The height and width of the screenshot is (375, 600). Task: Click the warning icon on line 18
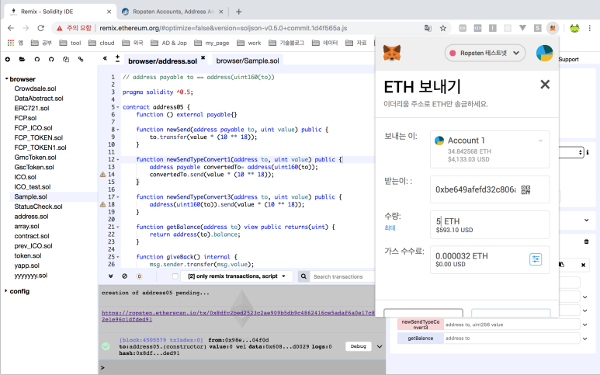[x=102, y=204]
